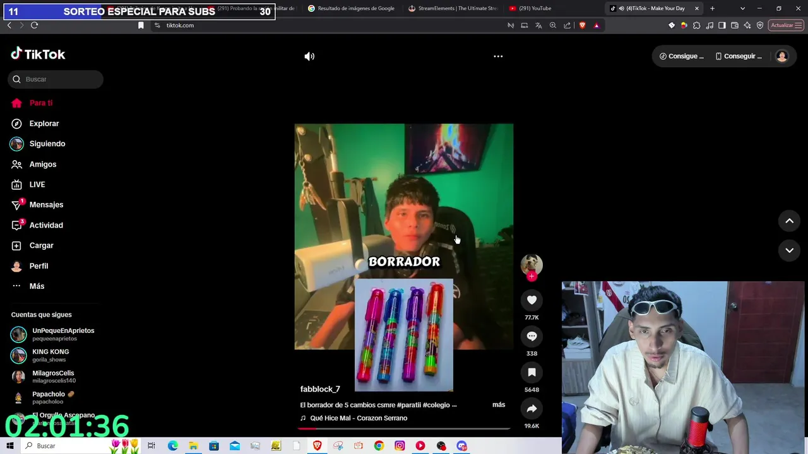Go to previous video with up chevron
Image resolution: width=808 pixels, height=454 pixels.
coord(789,221)
